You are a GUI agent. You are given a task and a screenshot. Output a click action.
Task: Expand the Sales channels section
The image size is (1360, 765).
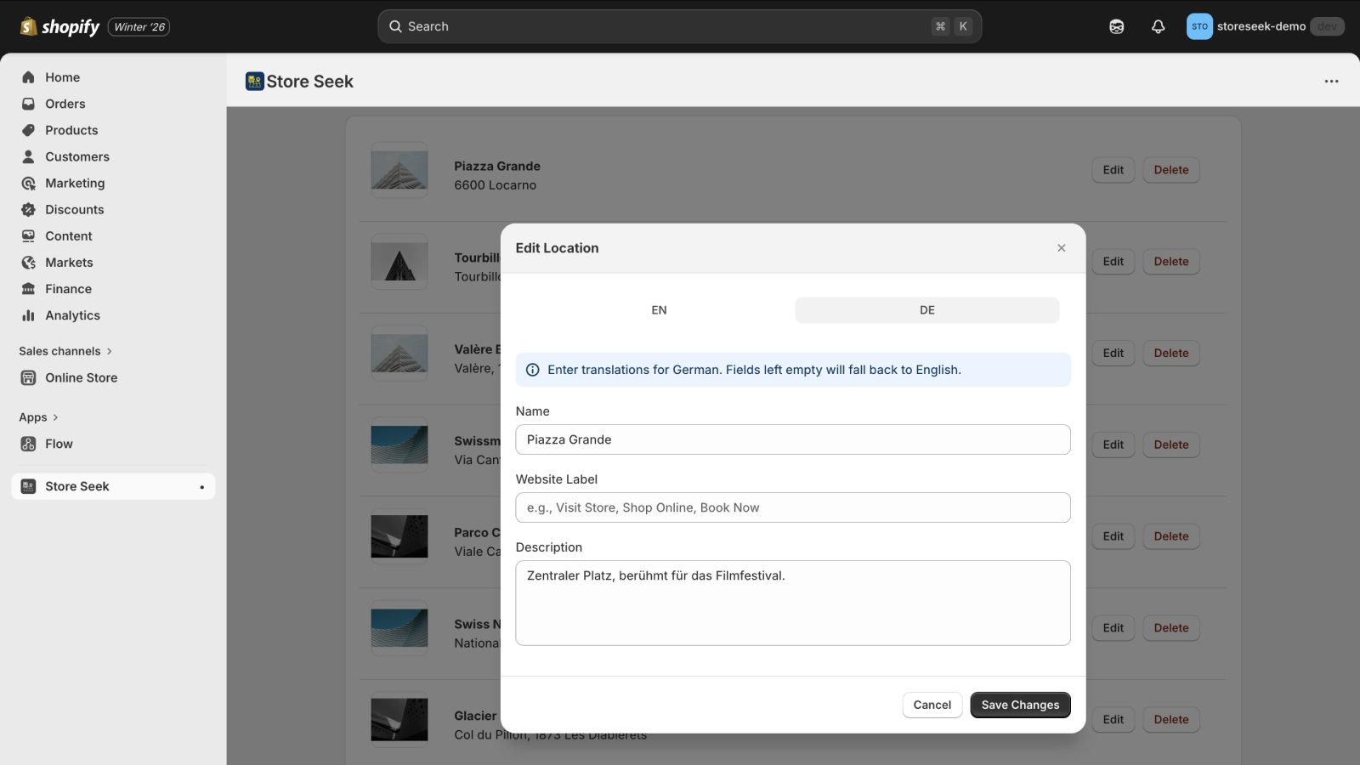pos(109,351)
